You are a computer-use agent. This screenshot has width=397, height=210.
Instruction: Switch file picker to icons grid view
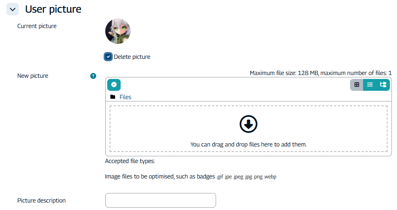coord(357,85)
